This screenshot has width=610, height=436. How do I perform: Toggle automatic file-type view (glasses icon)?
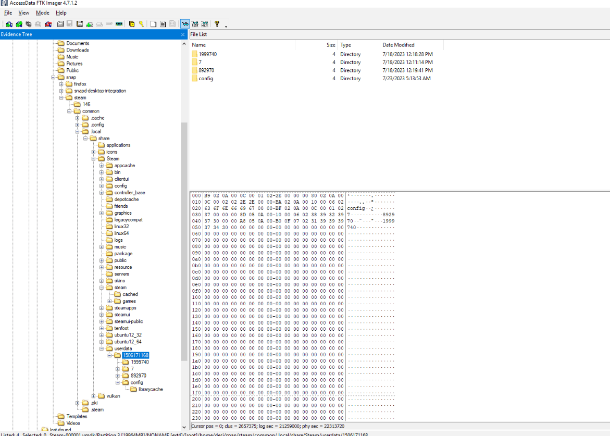tap(185, 24)
